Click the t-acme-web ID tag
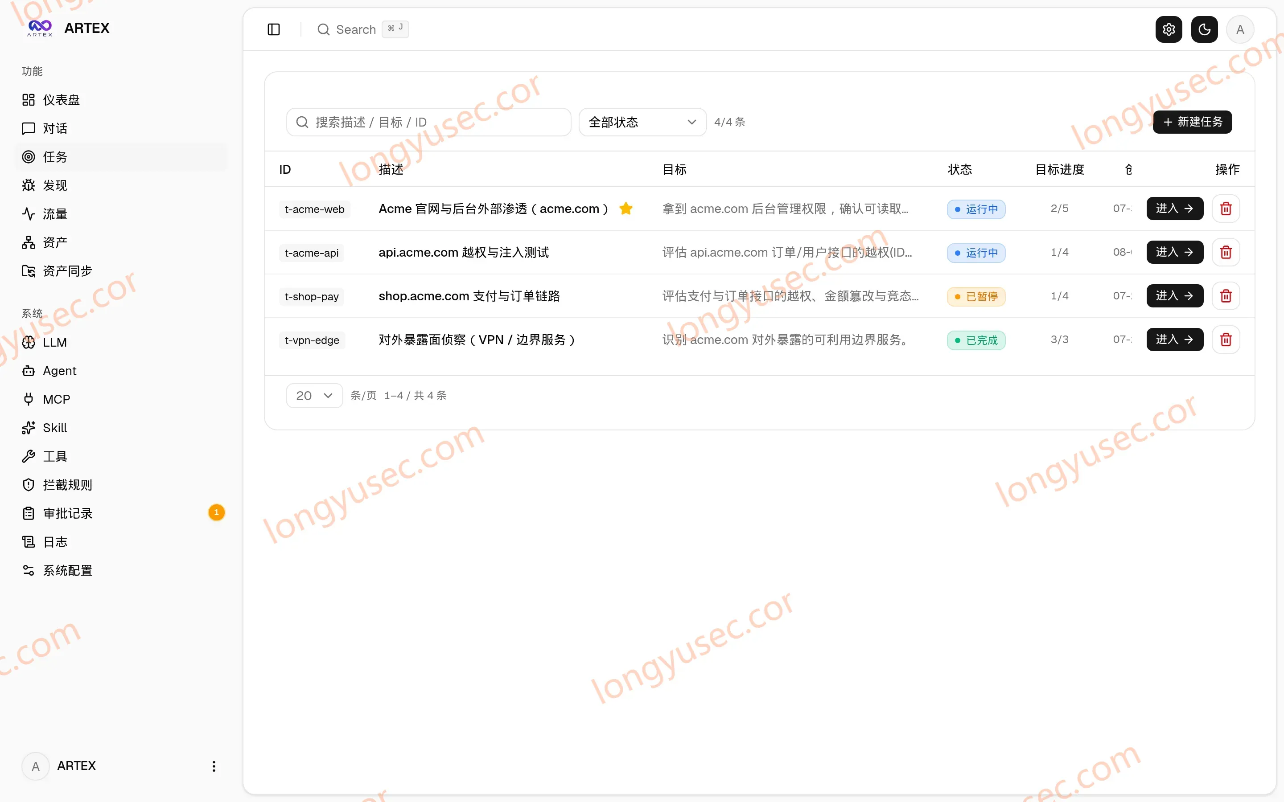The height and width of the screenshot is (802, 1284). coord(315,209)
